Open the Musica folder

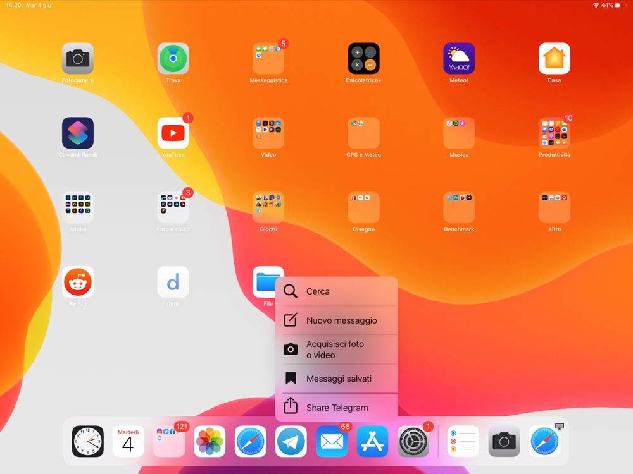pyautogui.click(x=459, y=133)
